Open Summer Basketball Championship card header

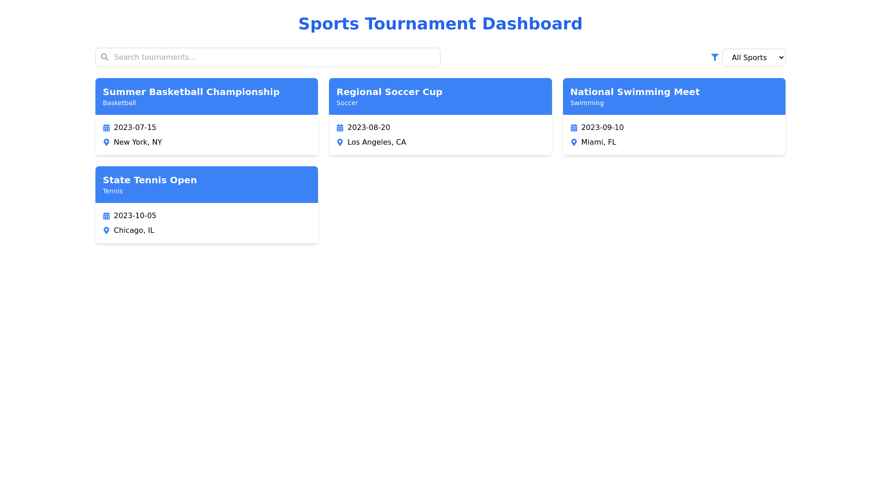pos(206,96)
